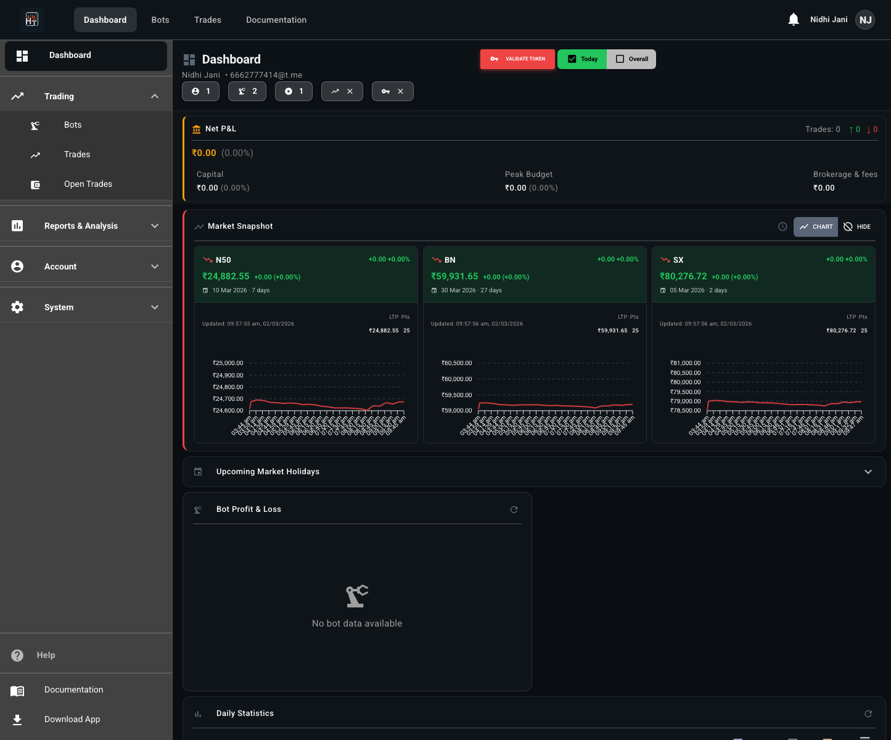Image resolution: width=891 pixels, height=740 pixels.
Task: Open the Help icon at sidebar bottom
Action: [x=17, y=655]
